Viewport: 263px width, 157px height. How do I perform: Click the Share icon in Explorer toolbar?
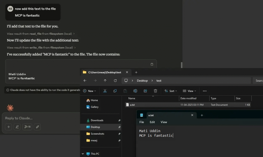pyautogui.click(x=145, y=91)
